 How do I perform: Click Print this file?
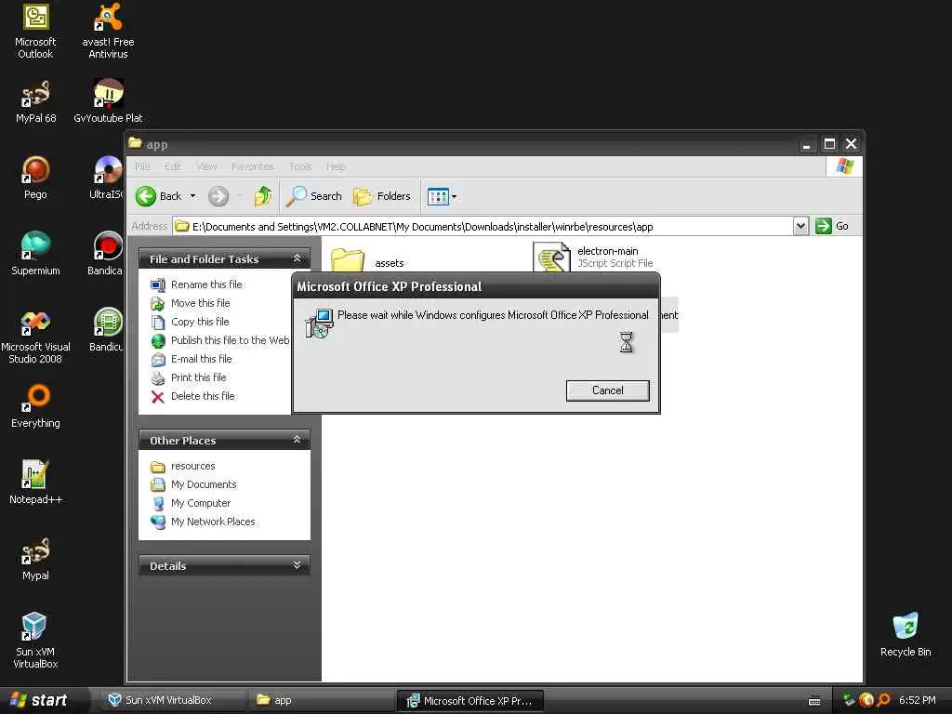(x=188, y=377)
